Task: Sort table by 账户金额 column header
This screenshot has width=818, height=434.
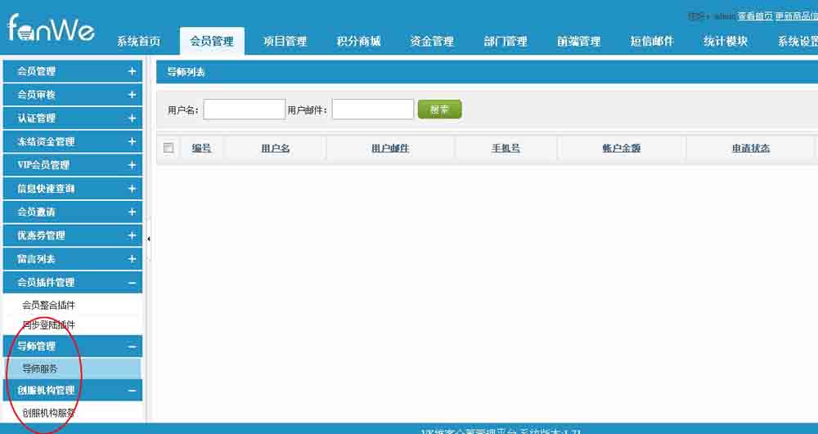Action: click(x=621, y=148)
